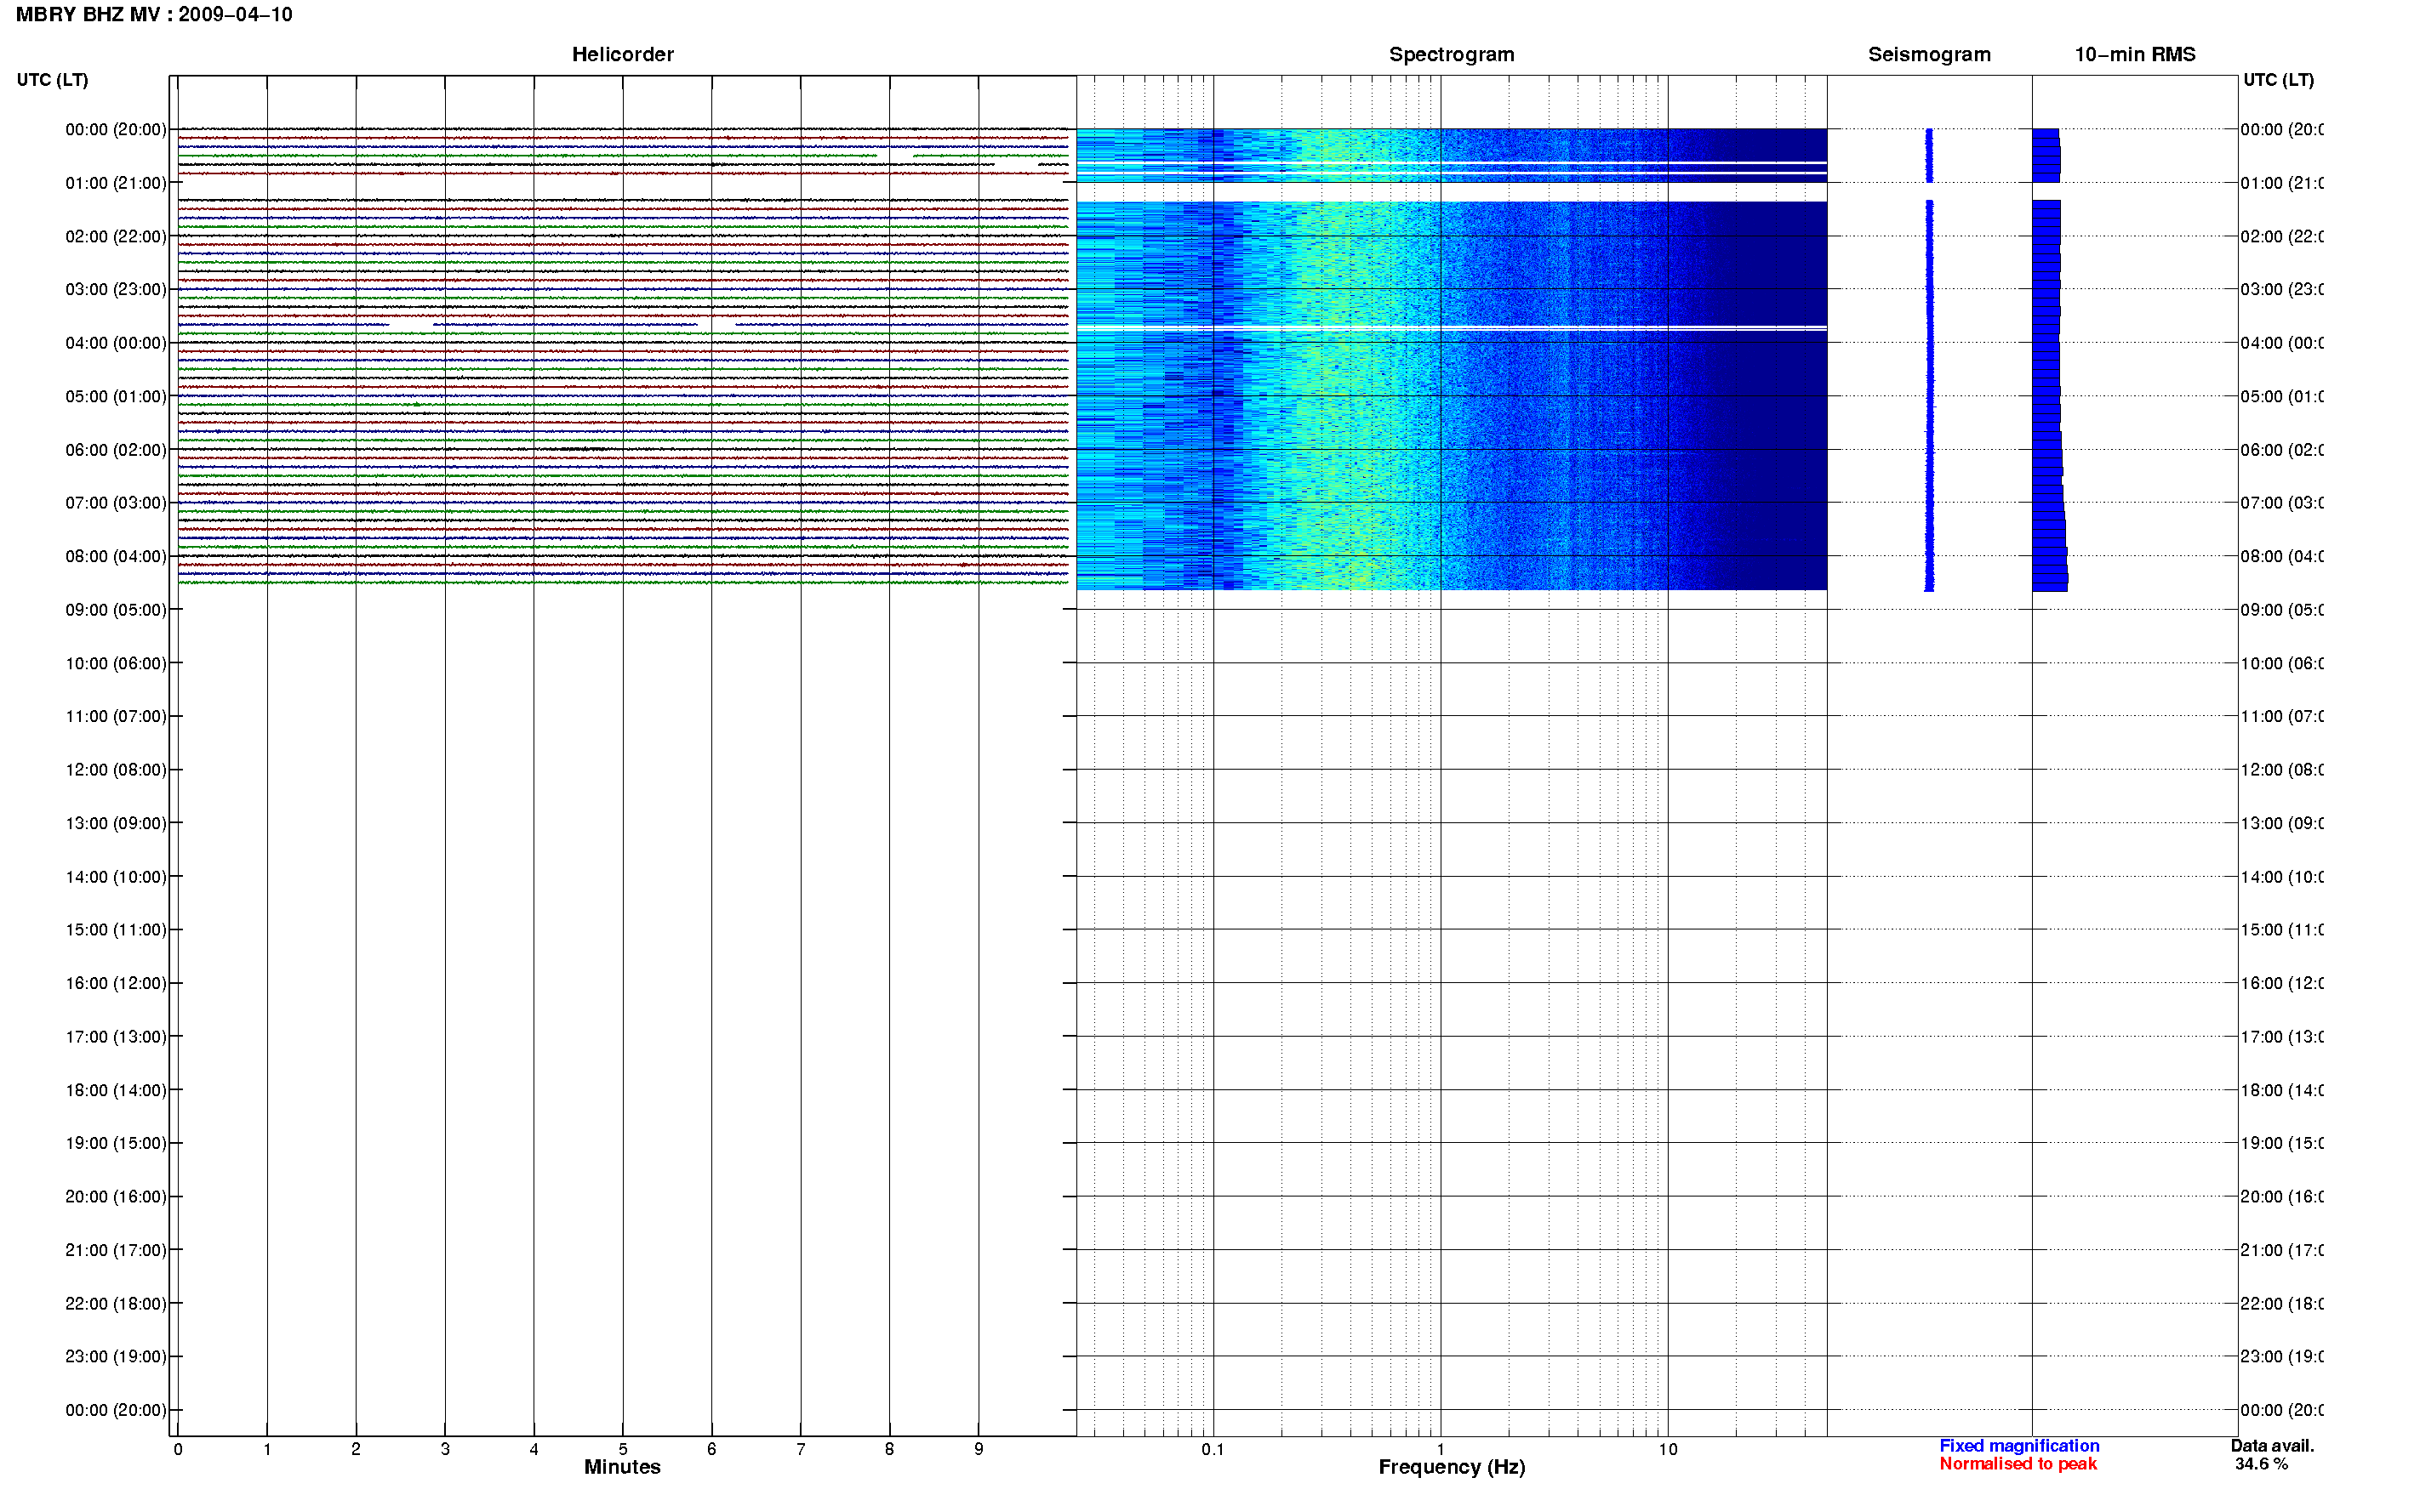Select the '14:00 (10:00)' left time label

(116, 877)
